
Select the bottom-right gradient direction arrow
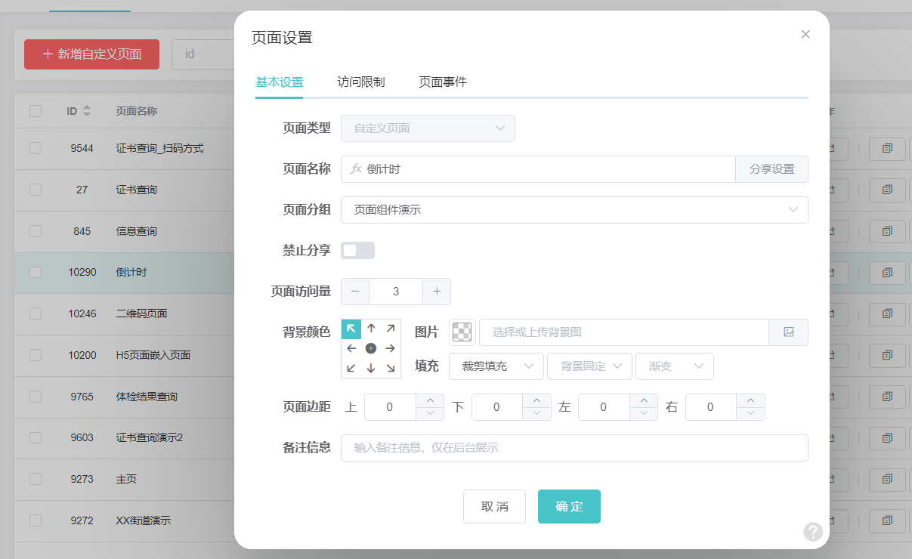(x=391, y=368)
